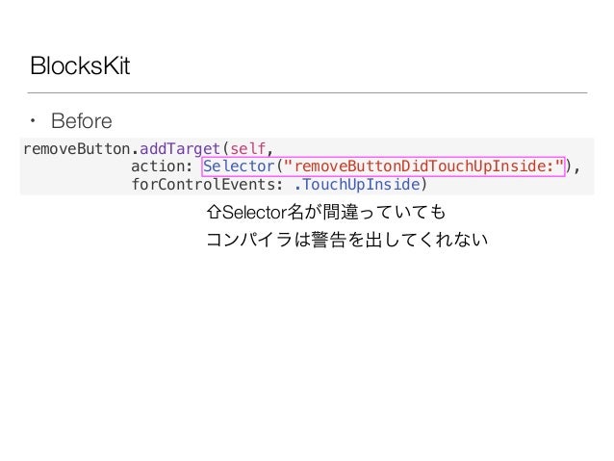Click the comma after self
The image size is (614, 461).
coord(269,151)
